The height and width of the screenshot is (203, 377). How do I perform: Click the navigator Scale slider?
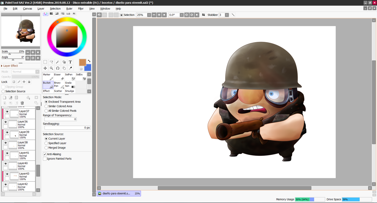[x=13, y=54]
